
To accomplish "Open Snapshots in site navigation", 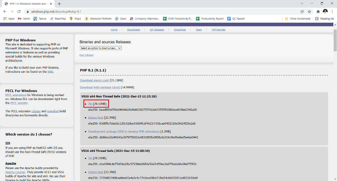I will coord(180,30).
